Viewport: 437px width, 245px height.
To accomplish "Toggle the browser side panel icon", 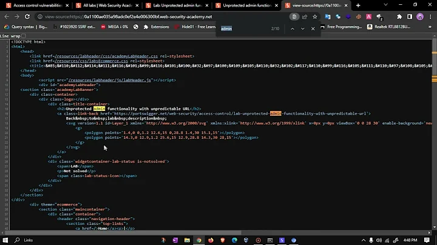I will (410, 17).
